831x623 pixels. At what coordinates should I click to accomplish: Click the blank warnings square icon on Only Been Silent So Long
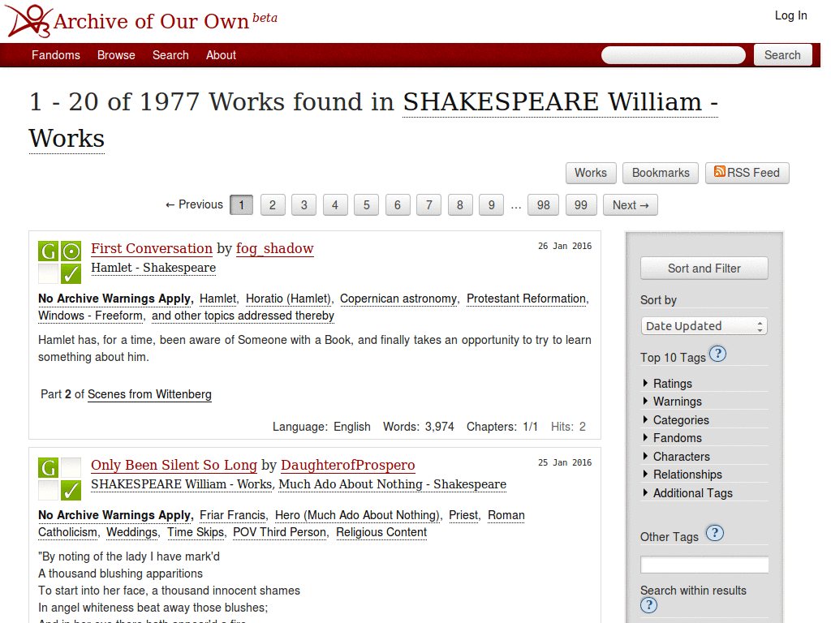pyautogui.click(x=48, y=490)
